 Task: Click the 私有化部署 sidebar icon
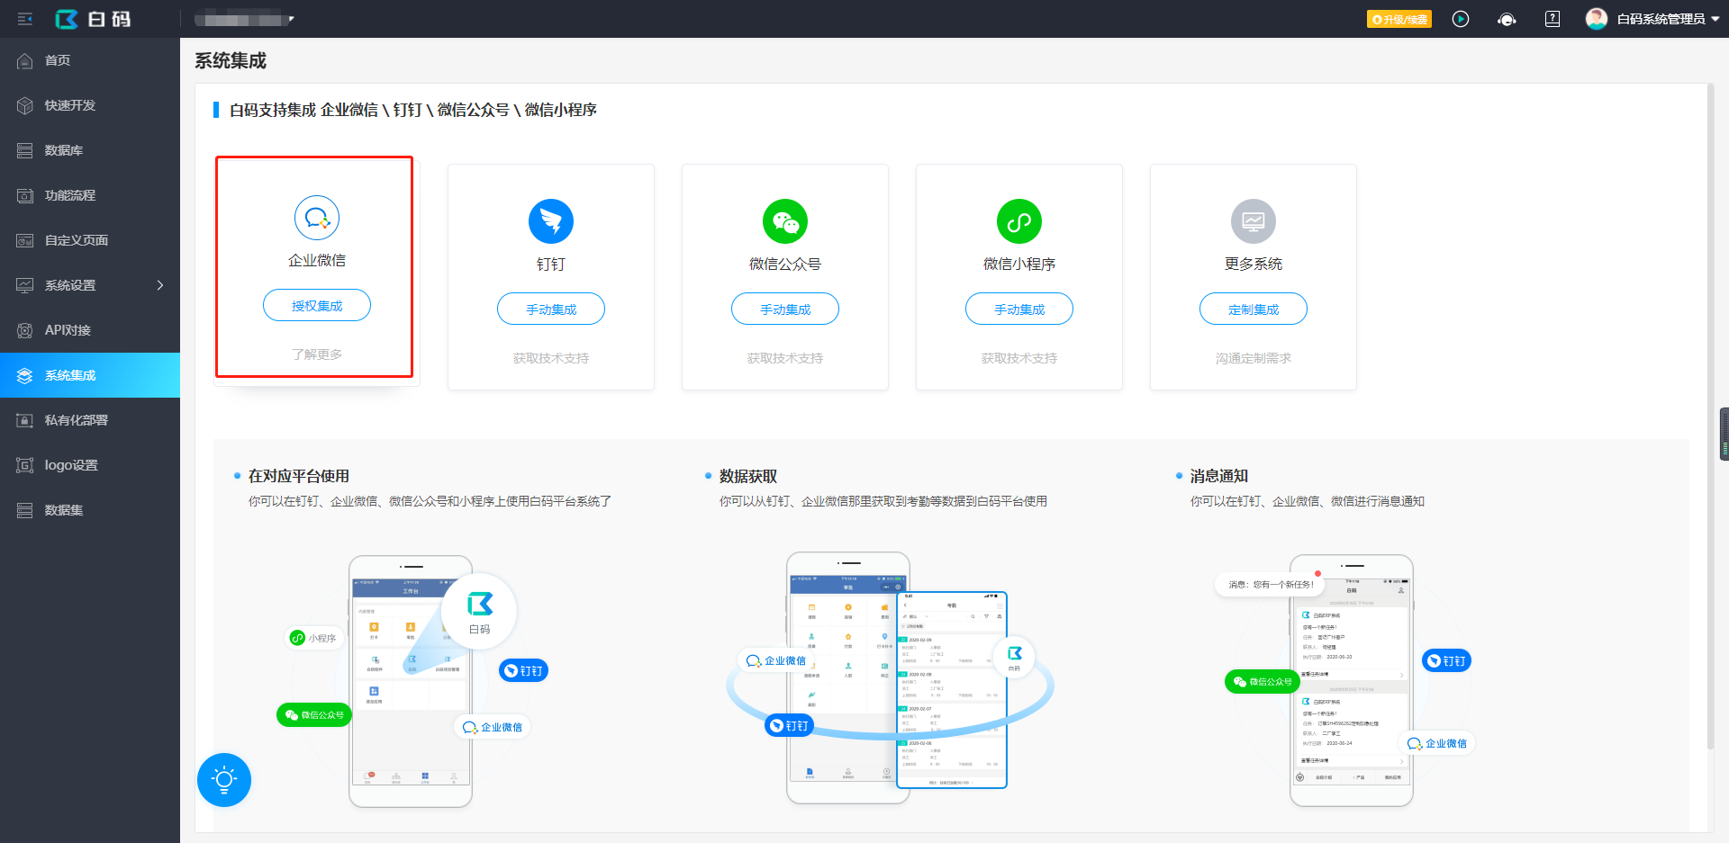(25, 420)
